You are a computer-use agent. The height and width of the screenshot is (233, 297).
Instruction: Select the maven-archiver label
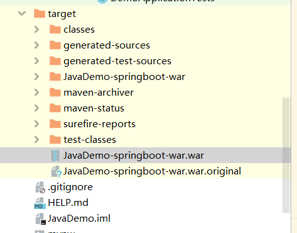pyautogui.click(x=99, y=93)
